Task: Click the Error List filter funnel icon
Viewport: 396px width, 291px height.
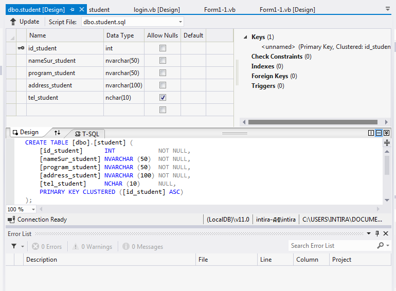Action: tap(14, 246)
